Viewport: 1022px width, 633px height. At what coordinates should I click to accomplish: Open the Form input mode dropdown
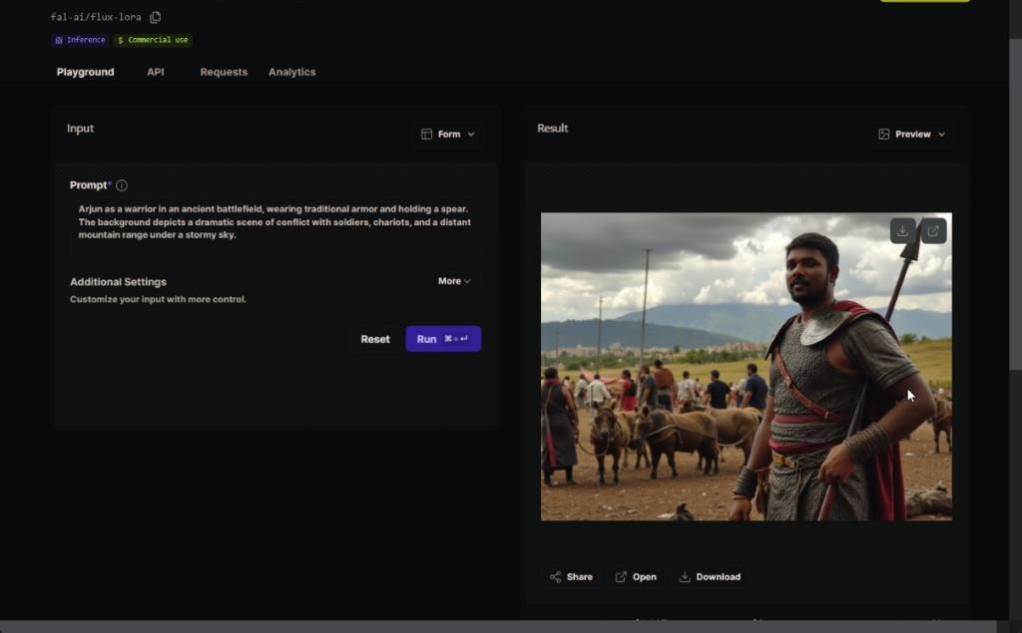(448, 135)
